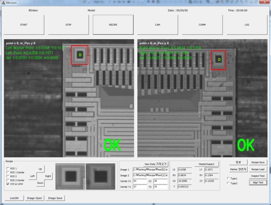Click the Right direction button
The image size is (271, 205).
pyautogui.click(x=48, y=176)
